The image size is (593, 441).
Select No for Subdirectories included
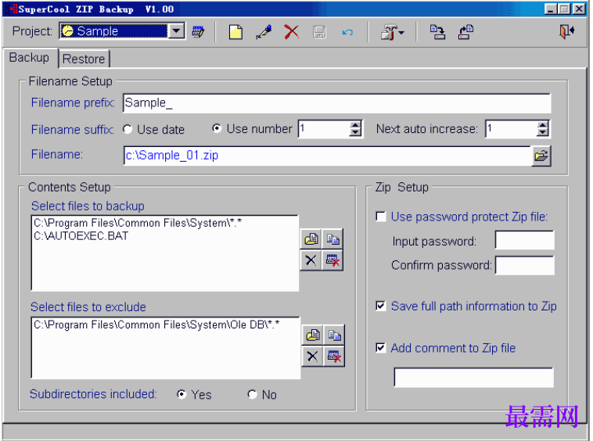(252, 395)
